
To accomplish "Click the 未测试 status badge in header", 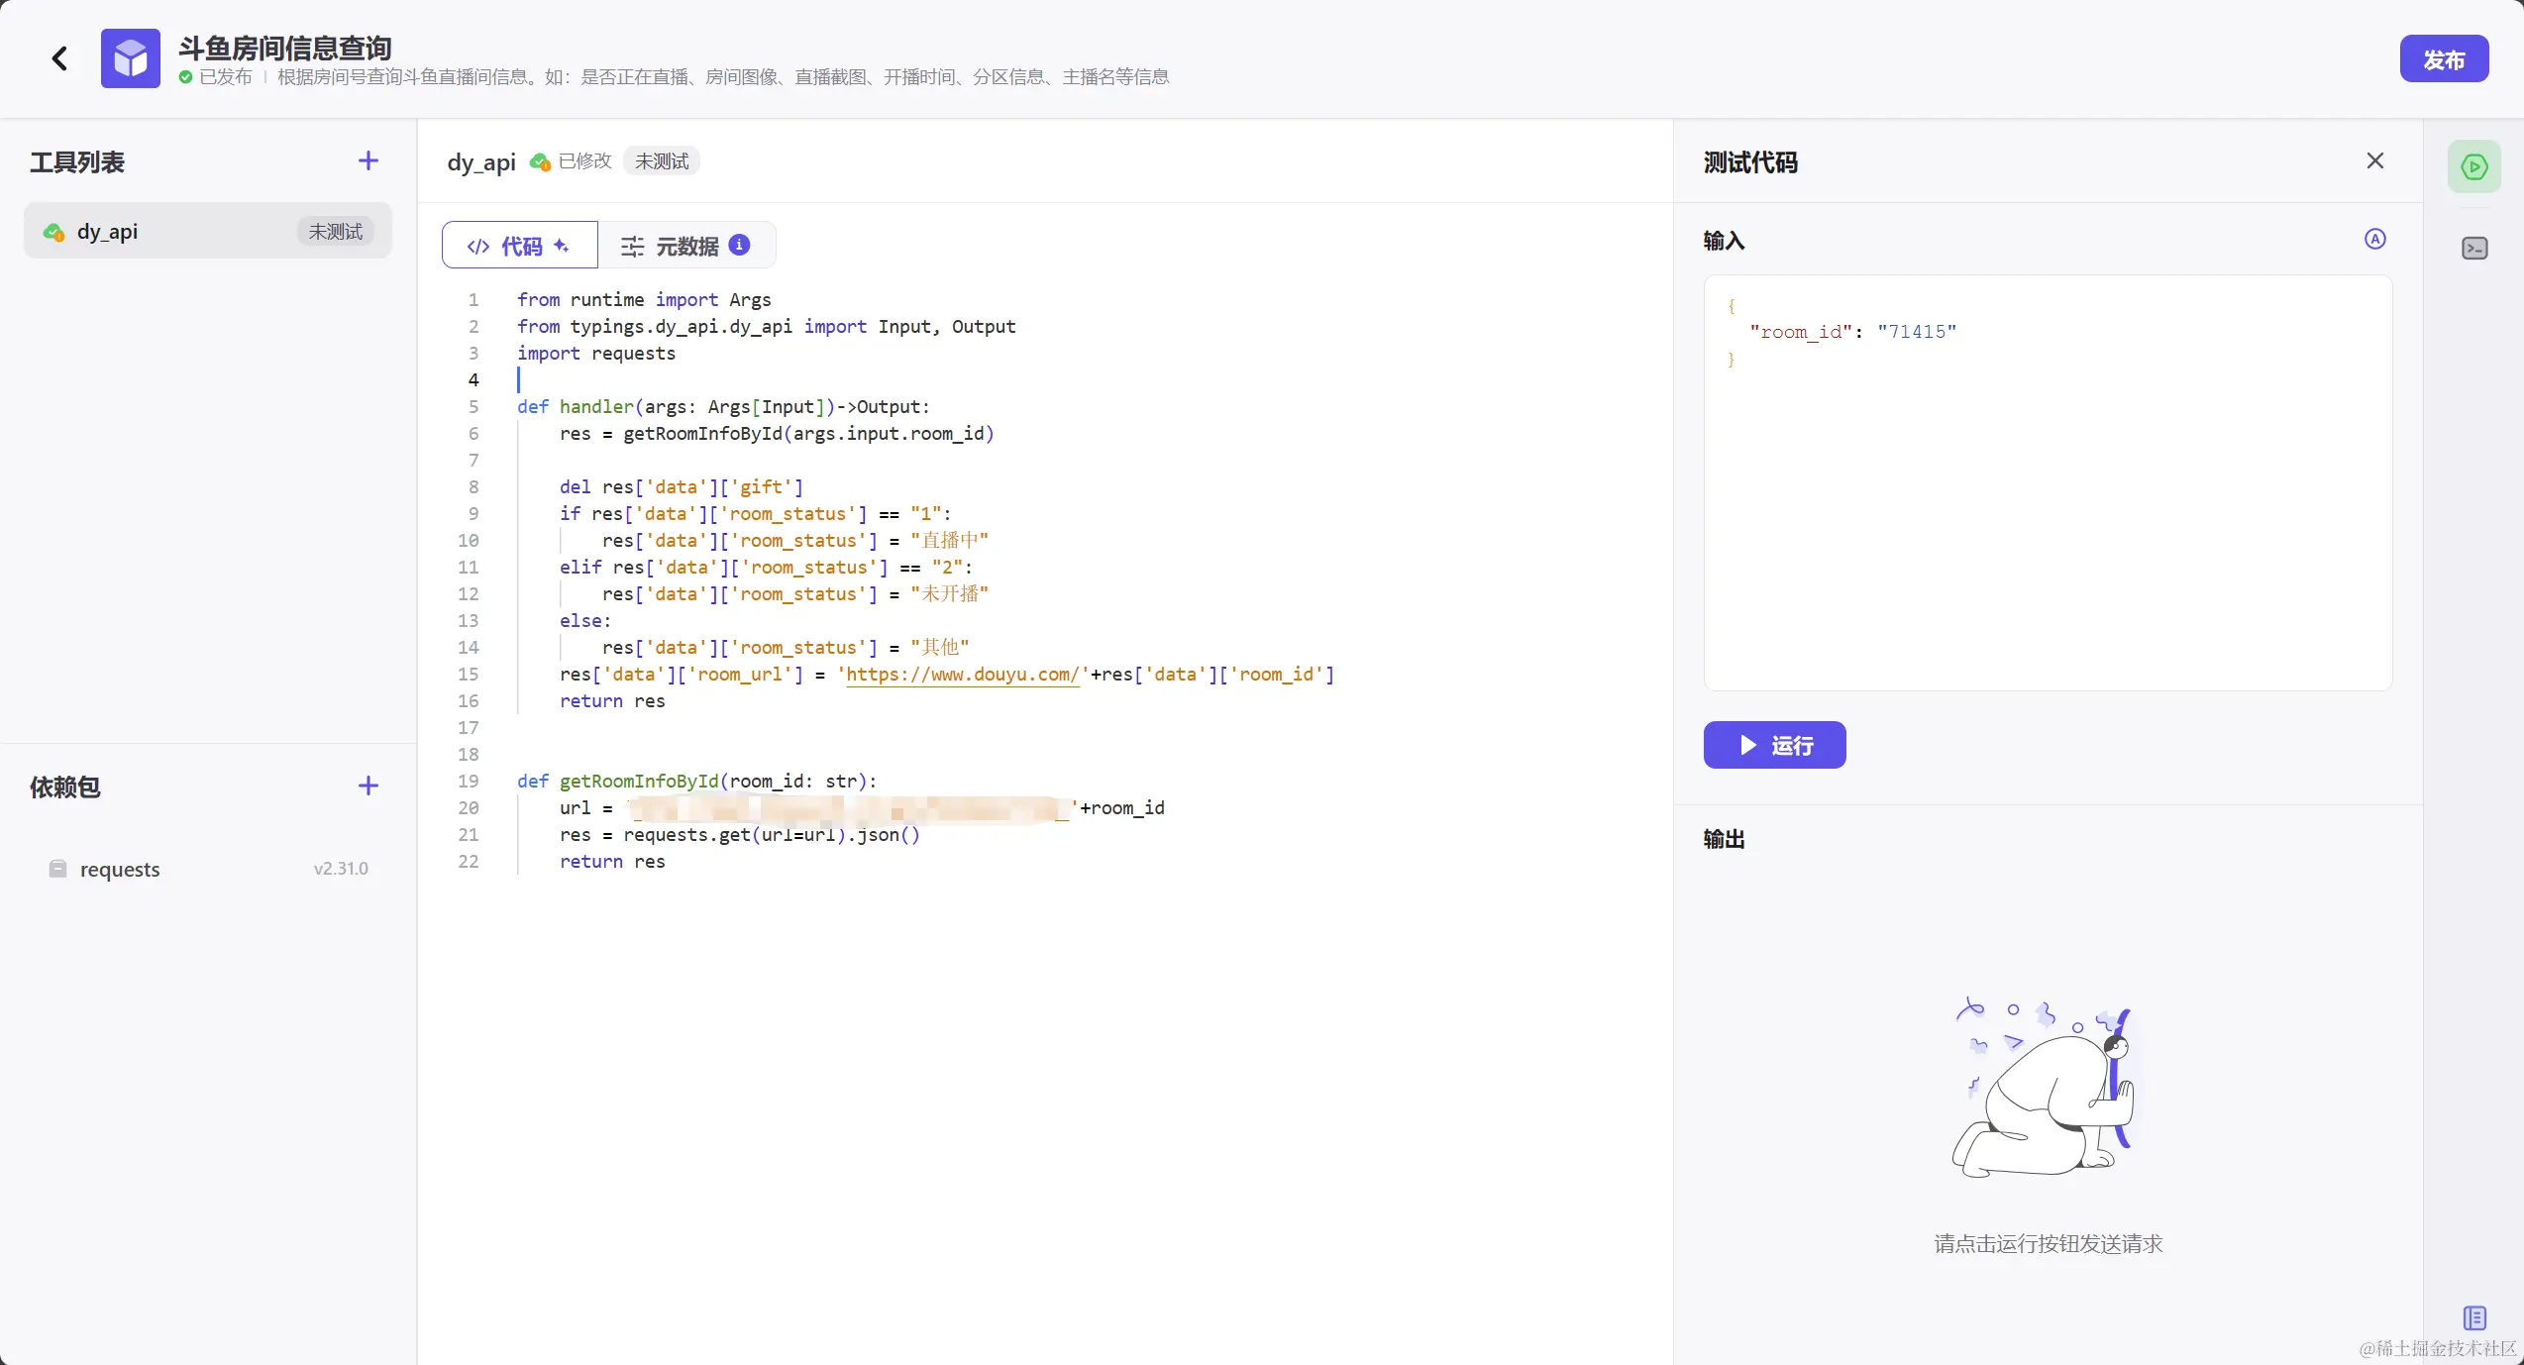I will tap(661, 160).
